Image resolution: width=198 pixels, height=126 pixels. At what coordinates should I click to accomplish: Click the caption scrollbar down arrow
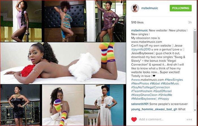195,110
